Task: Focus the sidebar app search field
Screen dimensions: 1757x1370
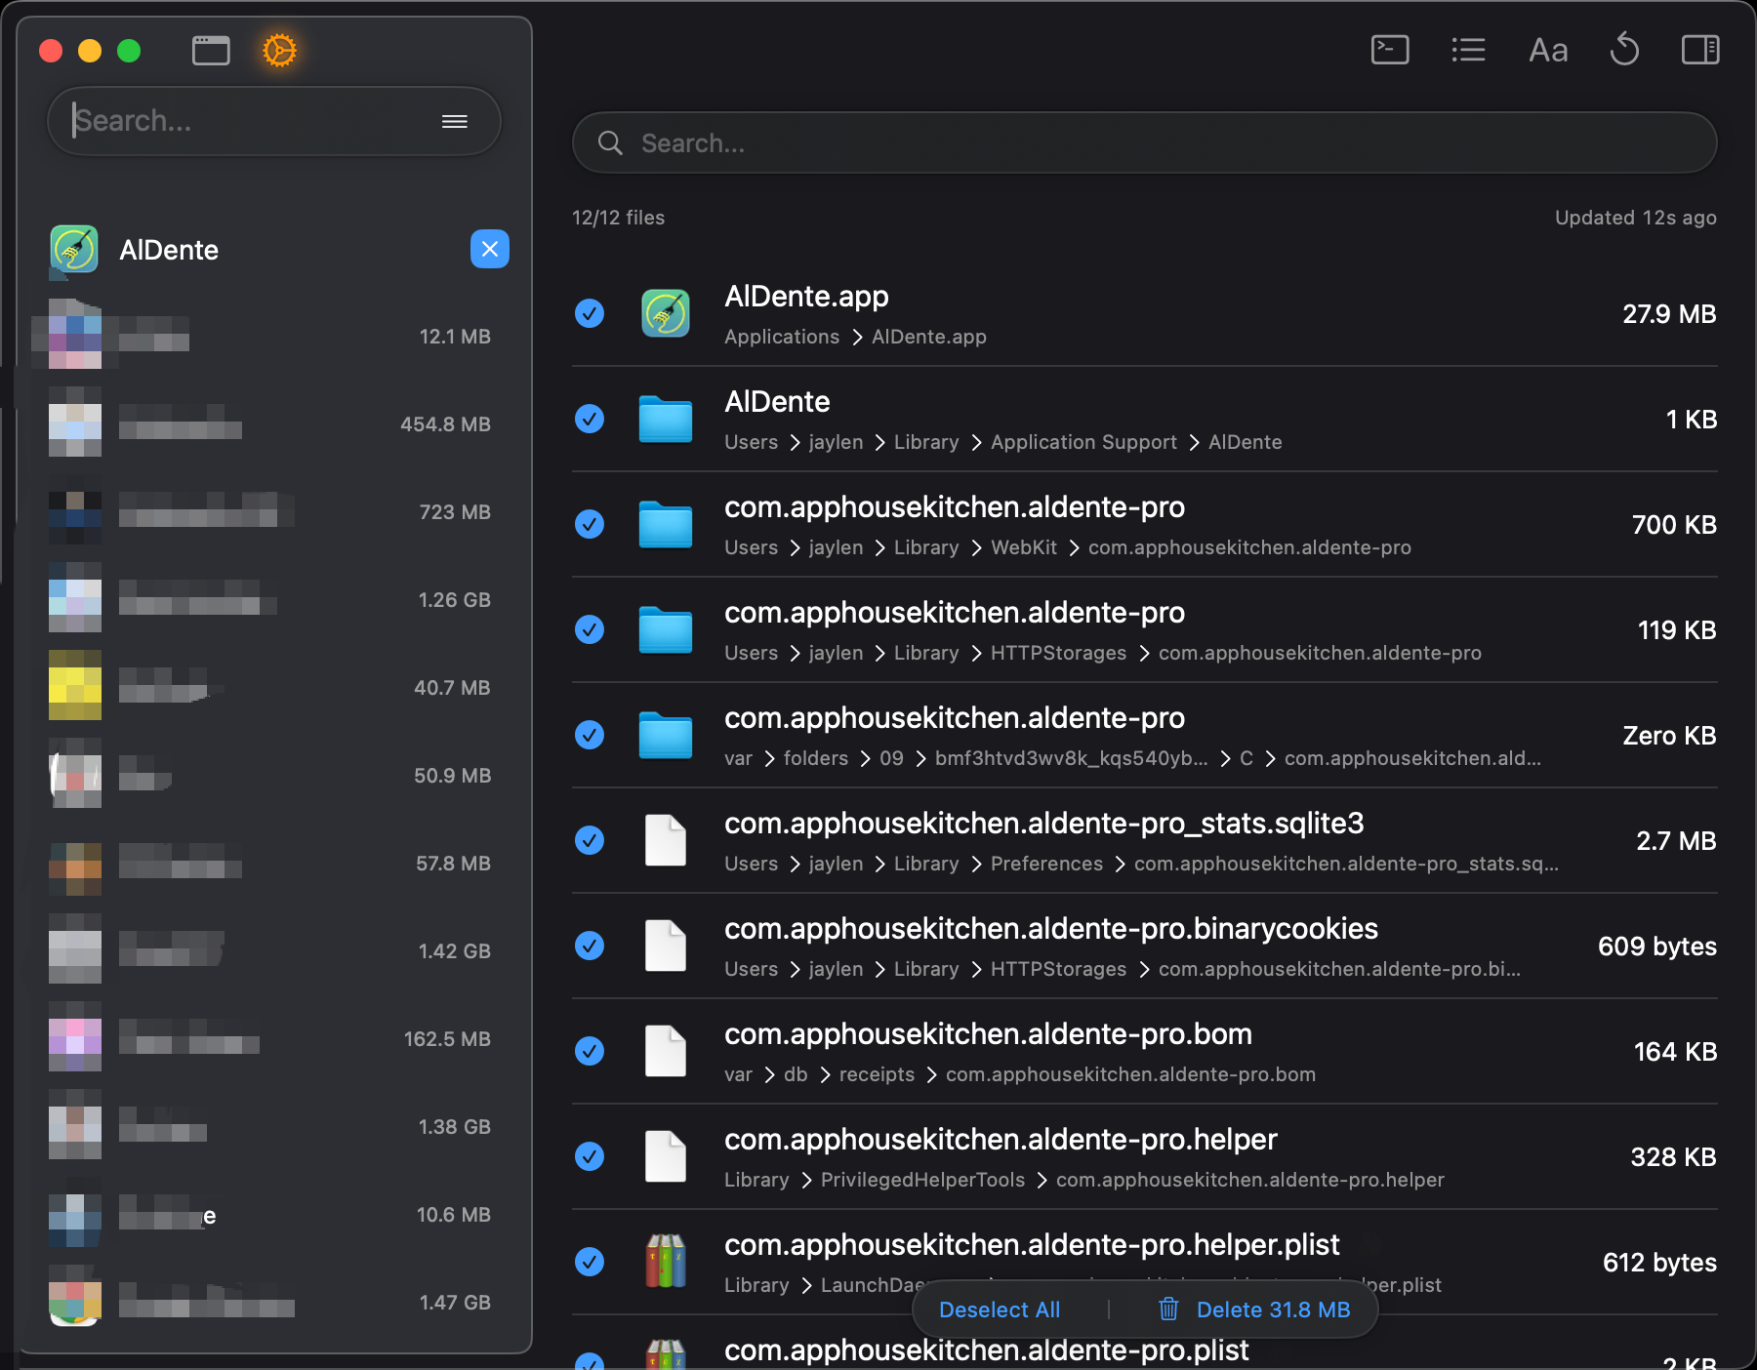Action: tap(274, 121)
